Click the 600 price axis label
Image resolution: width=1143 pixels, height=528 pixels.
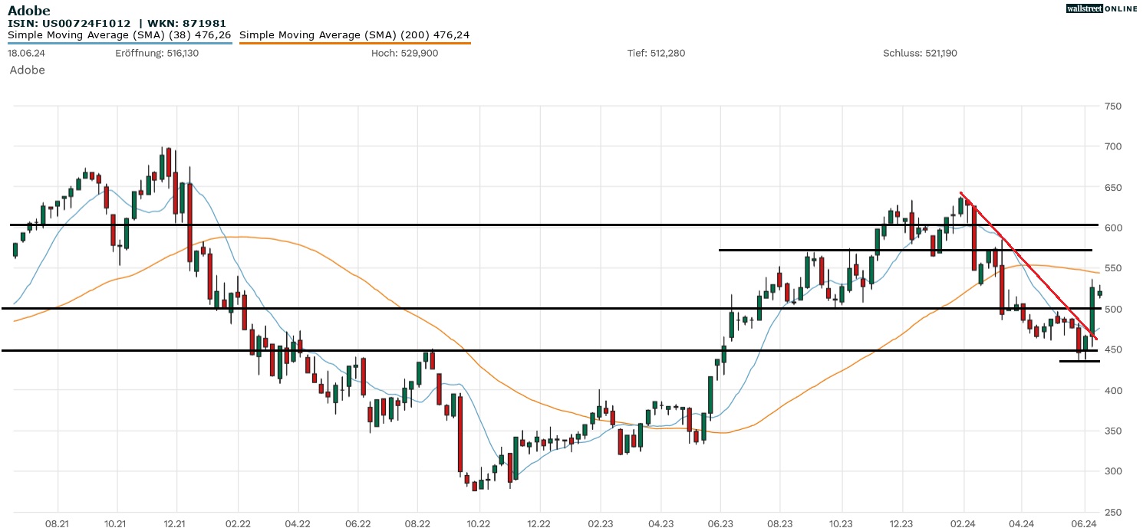(x=1112, y=228)
